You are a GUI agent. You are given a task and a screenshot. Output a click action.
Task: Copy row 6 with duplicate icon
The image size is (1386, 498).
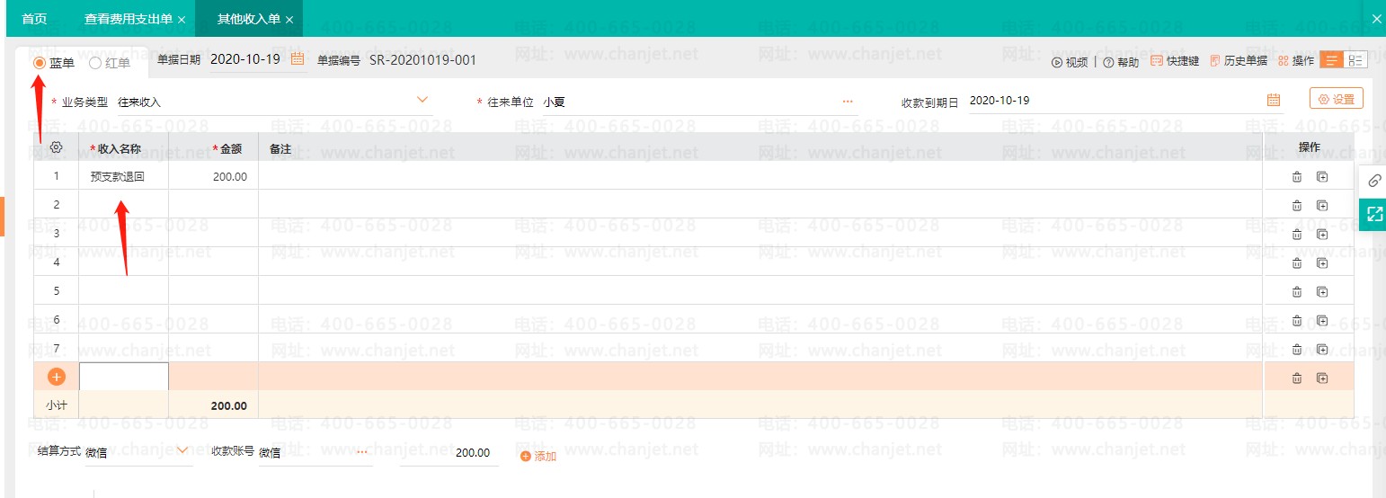[1322, 320]
